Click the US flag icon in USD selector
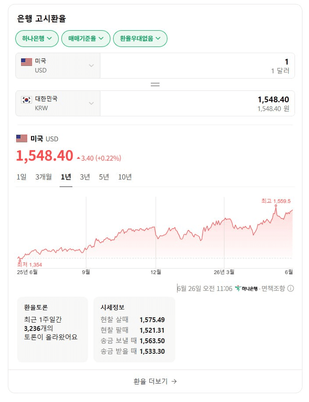The image size is (309, 402). coord(26,62)
